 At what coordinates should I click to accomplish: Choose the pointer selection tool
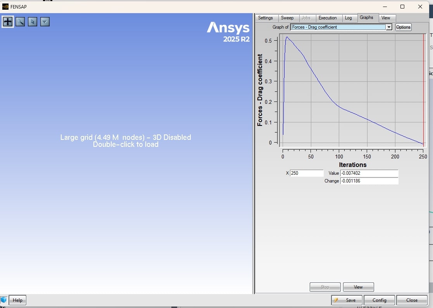point(33,22)
